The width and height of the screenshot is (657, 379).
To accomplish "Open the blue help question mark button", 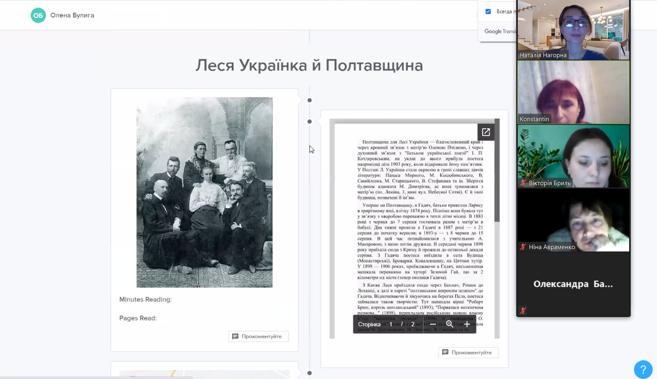I will tap(643, 369).
